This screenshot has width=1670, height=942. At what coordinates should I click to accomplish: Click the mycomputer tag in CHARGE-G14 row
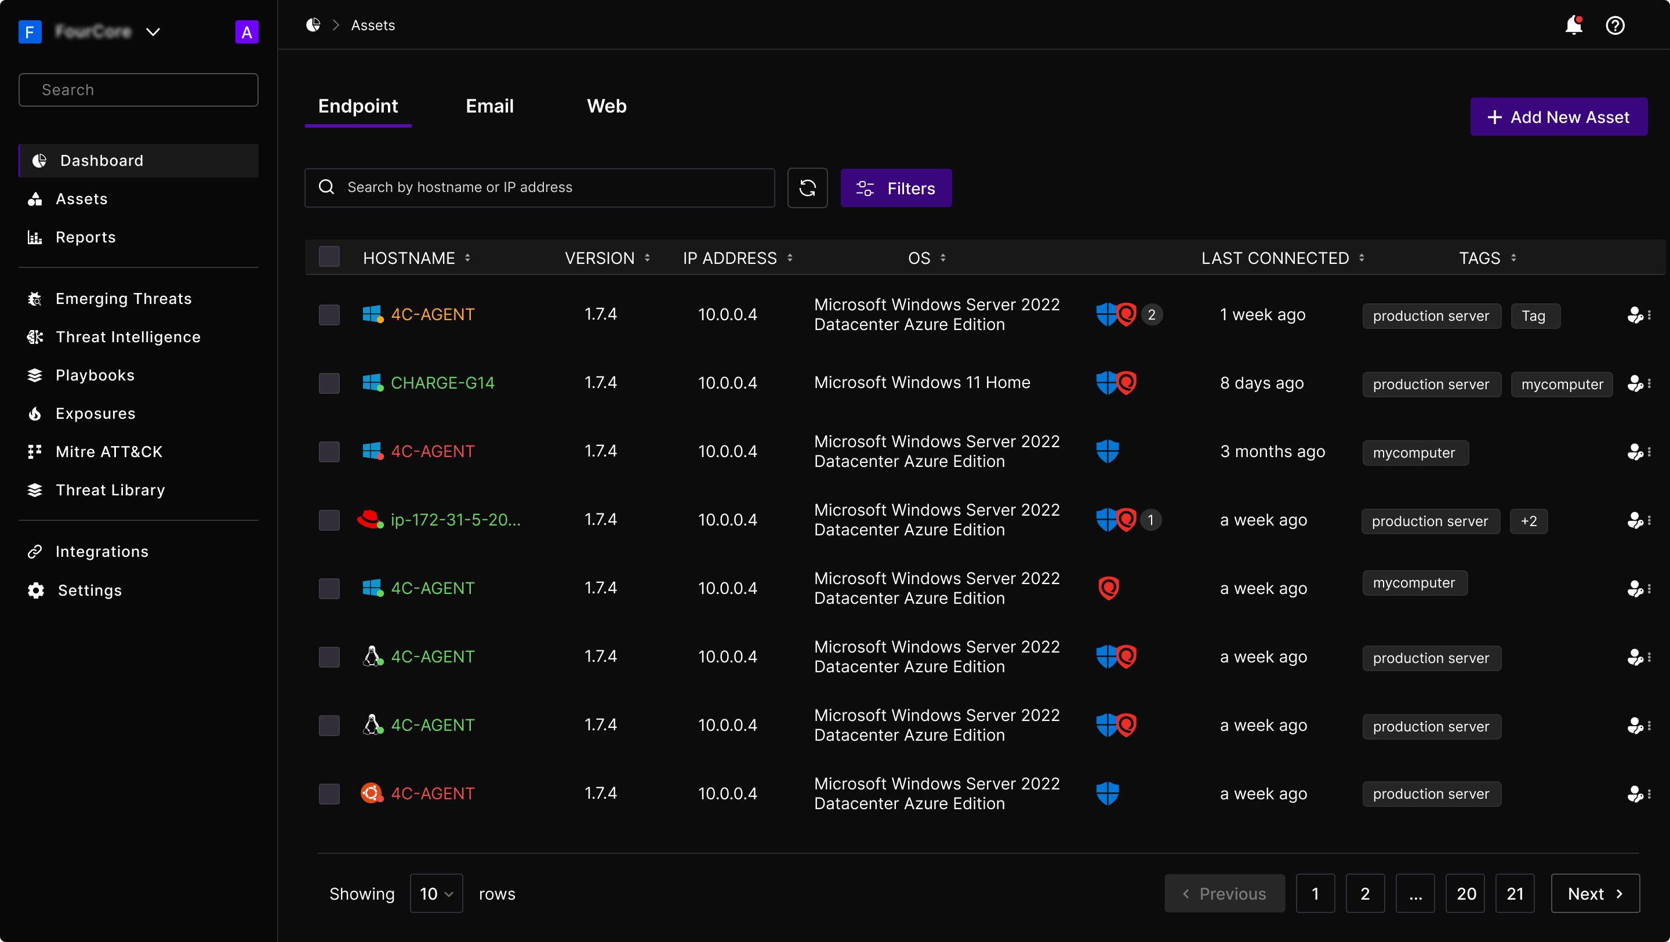tap(1562, 385)
